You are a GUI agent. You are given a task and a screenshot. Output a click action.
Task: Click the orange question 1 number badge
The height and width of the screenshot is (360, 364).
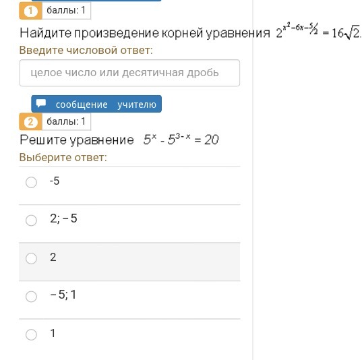pos(30,11)
